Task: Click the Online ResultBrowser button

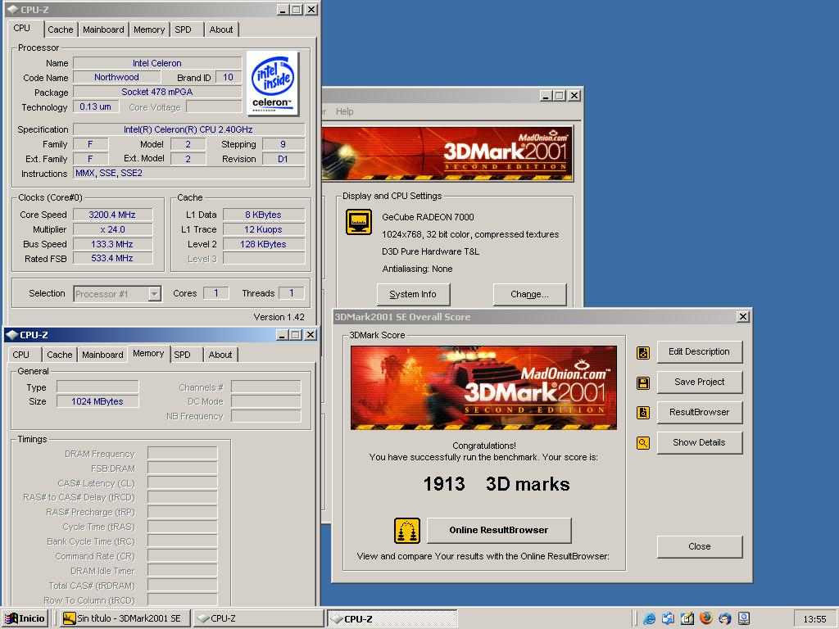Action: coord(499,530)
